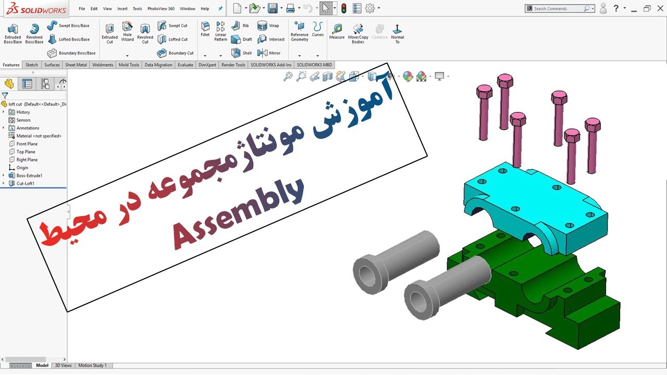Open the PhotoView 360 menu
Screen dimensions: 667x375
click(x=161, y=8)
